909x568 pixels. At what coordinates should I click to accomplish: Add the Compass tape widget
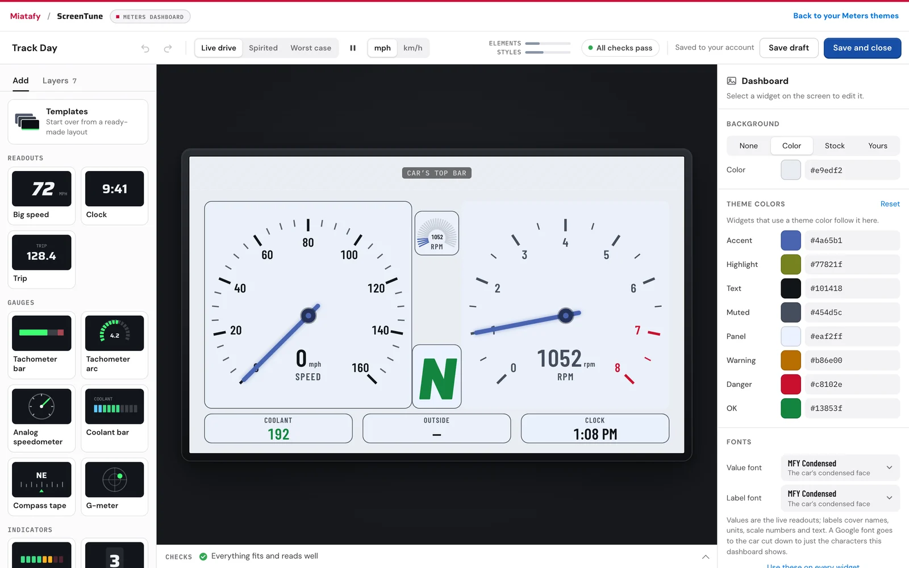[41, 487]
